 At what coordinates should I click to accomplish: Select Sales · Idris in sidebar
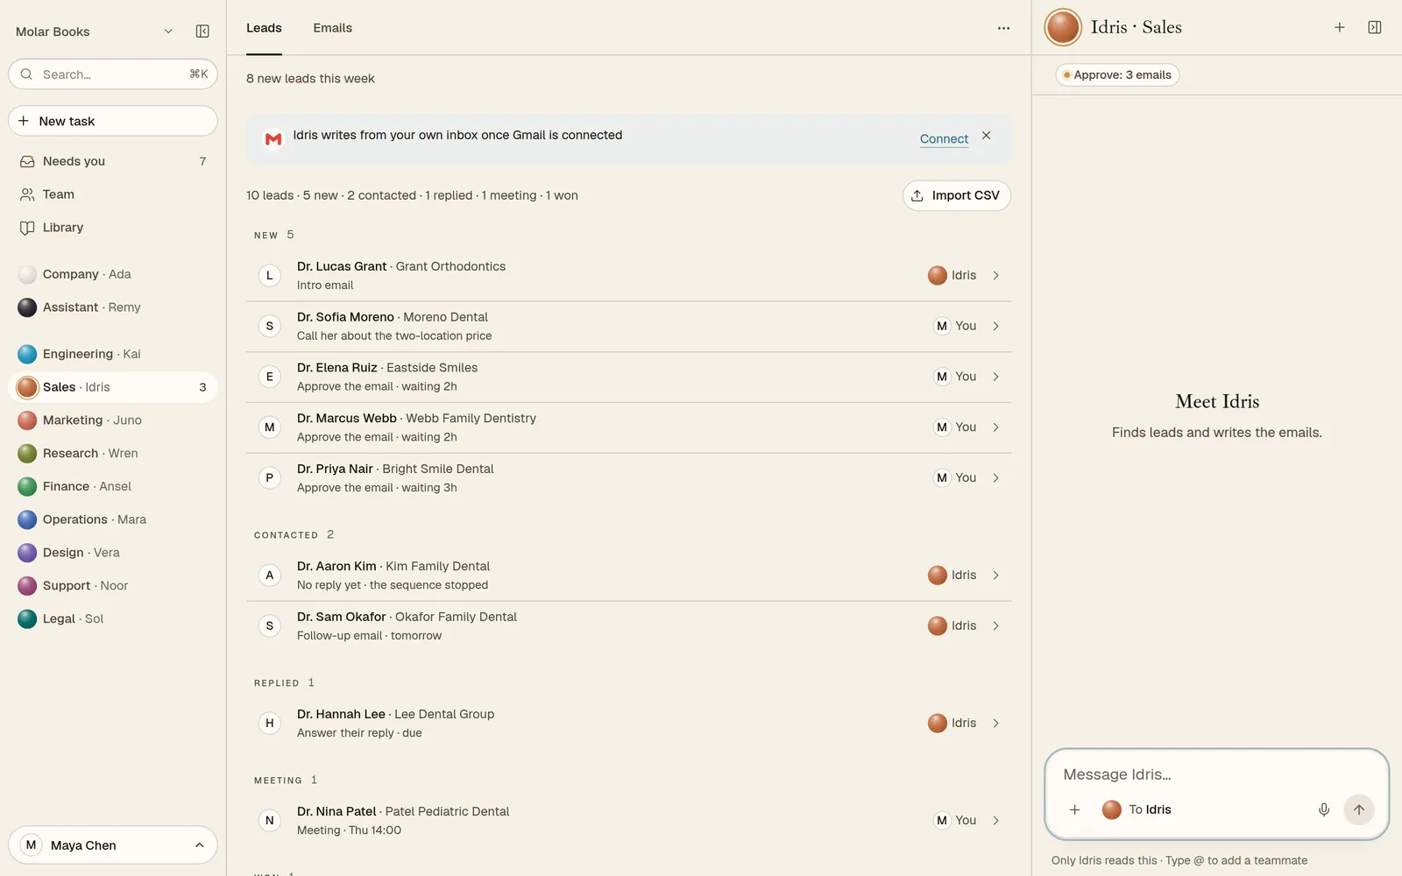113,387
